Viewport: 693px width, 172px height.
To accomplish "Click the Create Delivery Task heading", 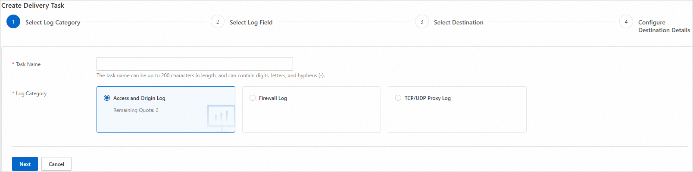I will coord(33,6).
